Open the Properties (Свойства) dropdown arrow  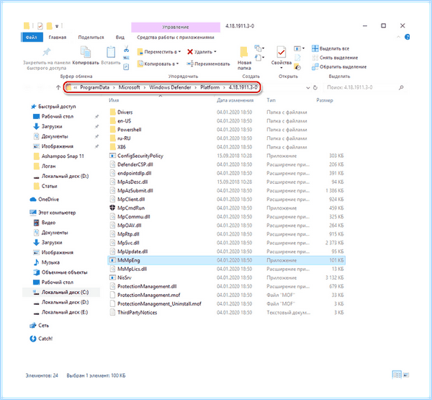pyautogui.click(x=282, y=68)
